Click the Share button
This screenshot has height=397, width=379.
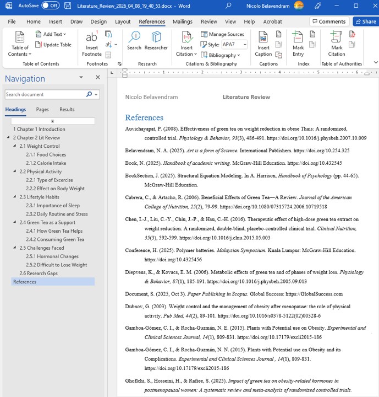tap(366, 22)
